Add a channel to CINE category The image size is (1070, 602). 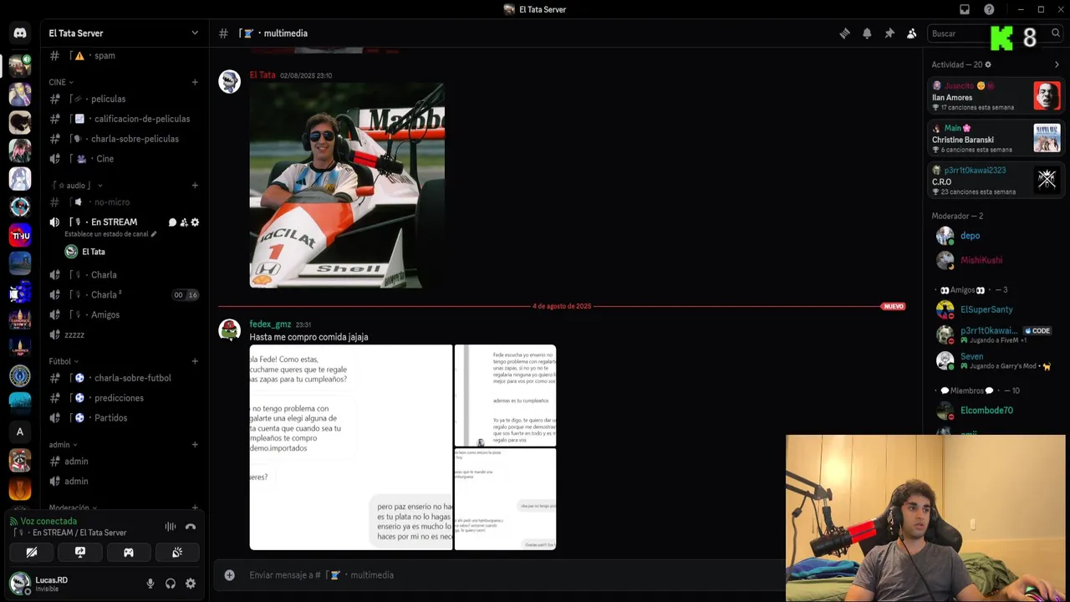(195, 82)
